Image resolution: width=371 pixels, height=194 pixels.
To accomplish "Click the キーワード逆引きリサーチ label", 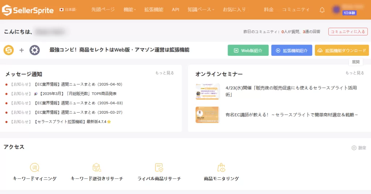I will point(97,179).
